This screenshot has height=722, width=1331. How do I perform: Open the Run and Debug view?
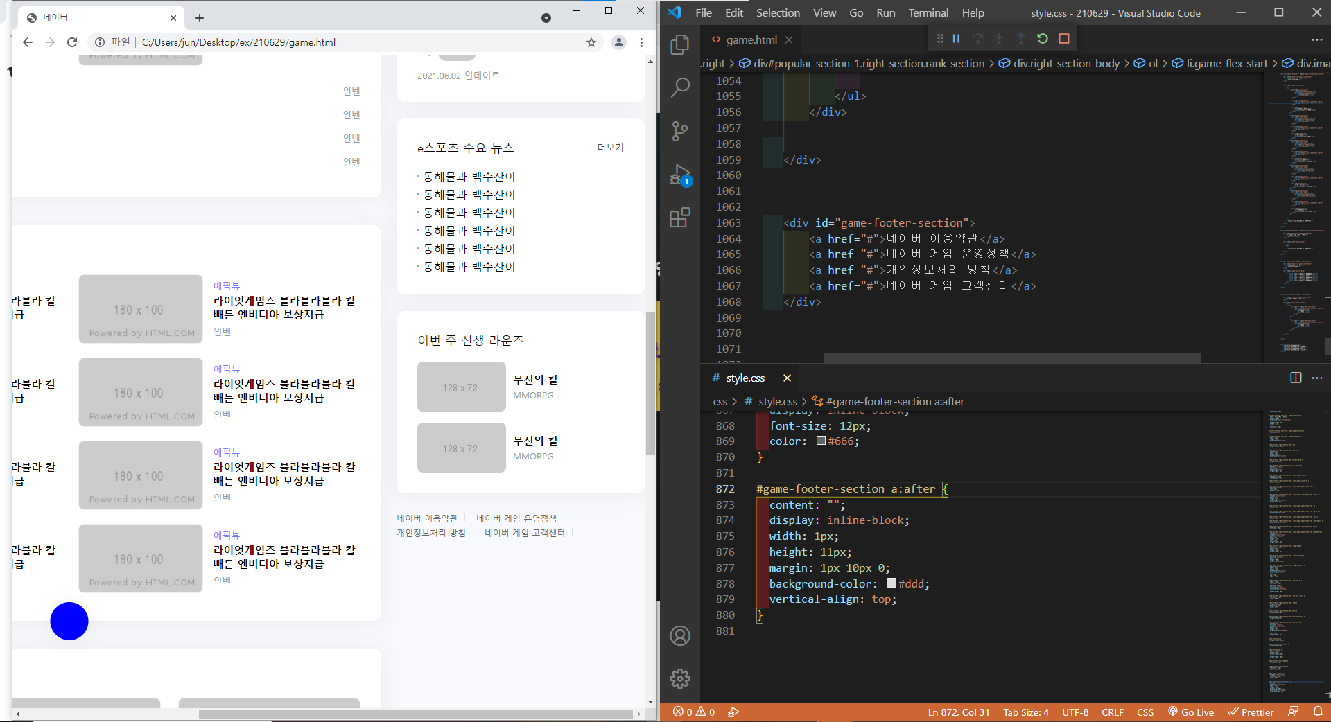(x=680, y=175)
